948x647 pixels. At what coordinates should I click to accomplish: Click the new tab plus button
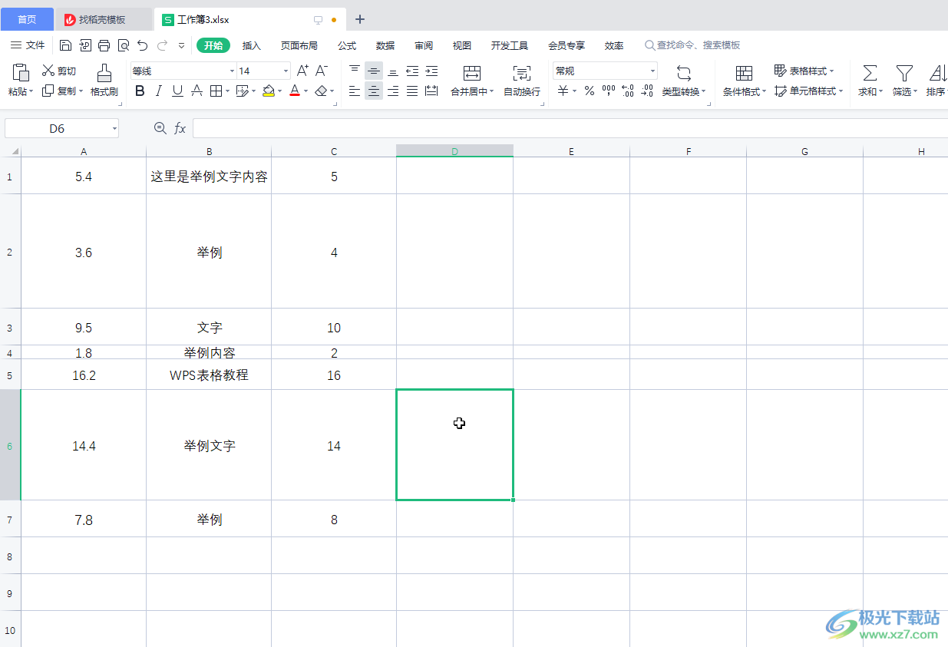coord(360,19)
